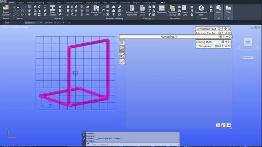This screenshot has height=147, width=262.
Task: Close the command line window
Action: [x=84, y=135]
